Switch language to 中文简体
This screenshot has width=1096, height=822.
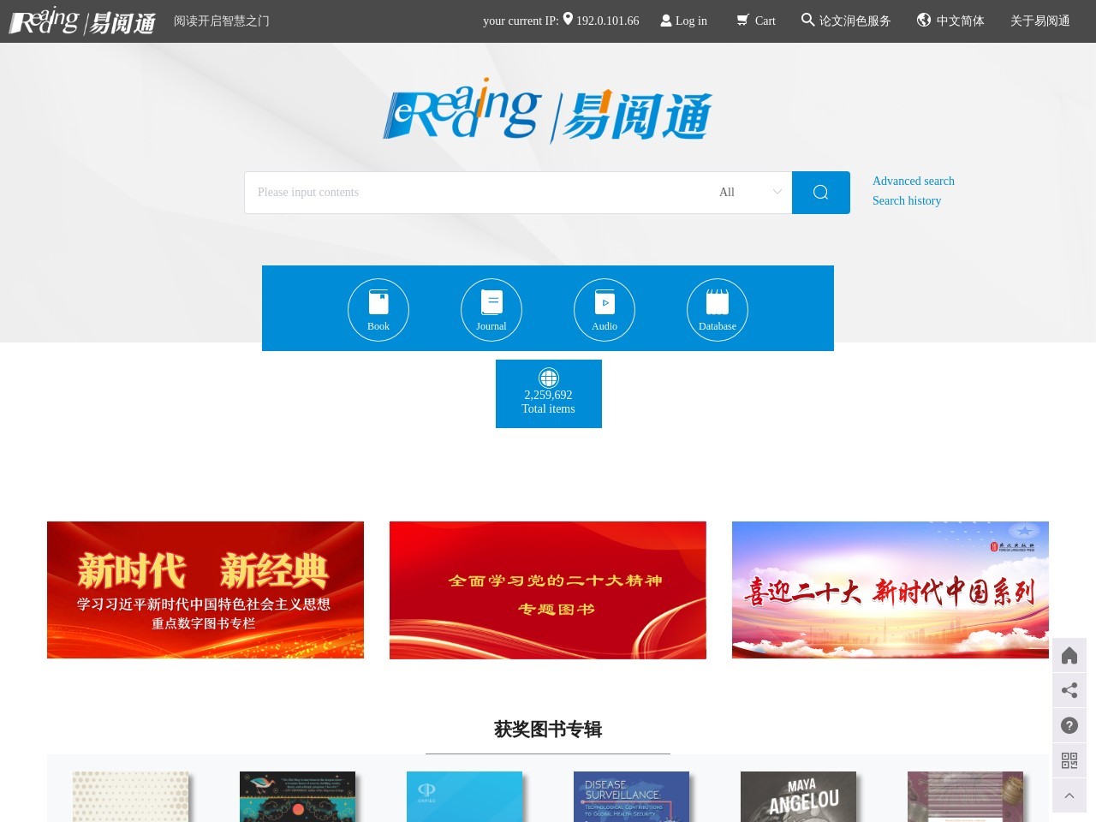[950, 21]
